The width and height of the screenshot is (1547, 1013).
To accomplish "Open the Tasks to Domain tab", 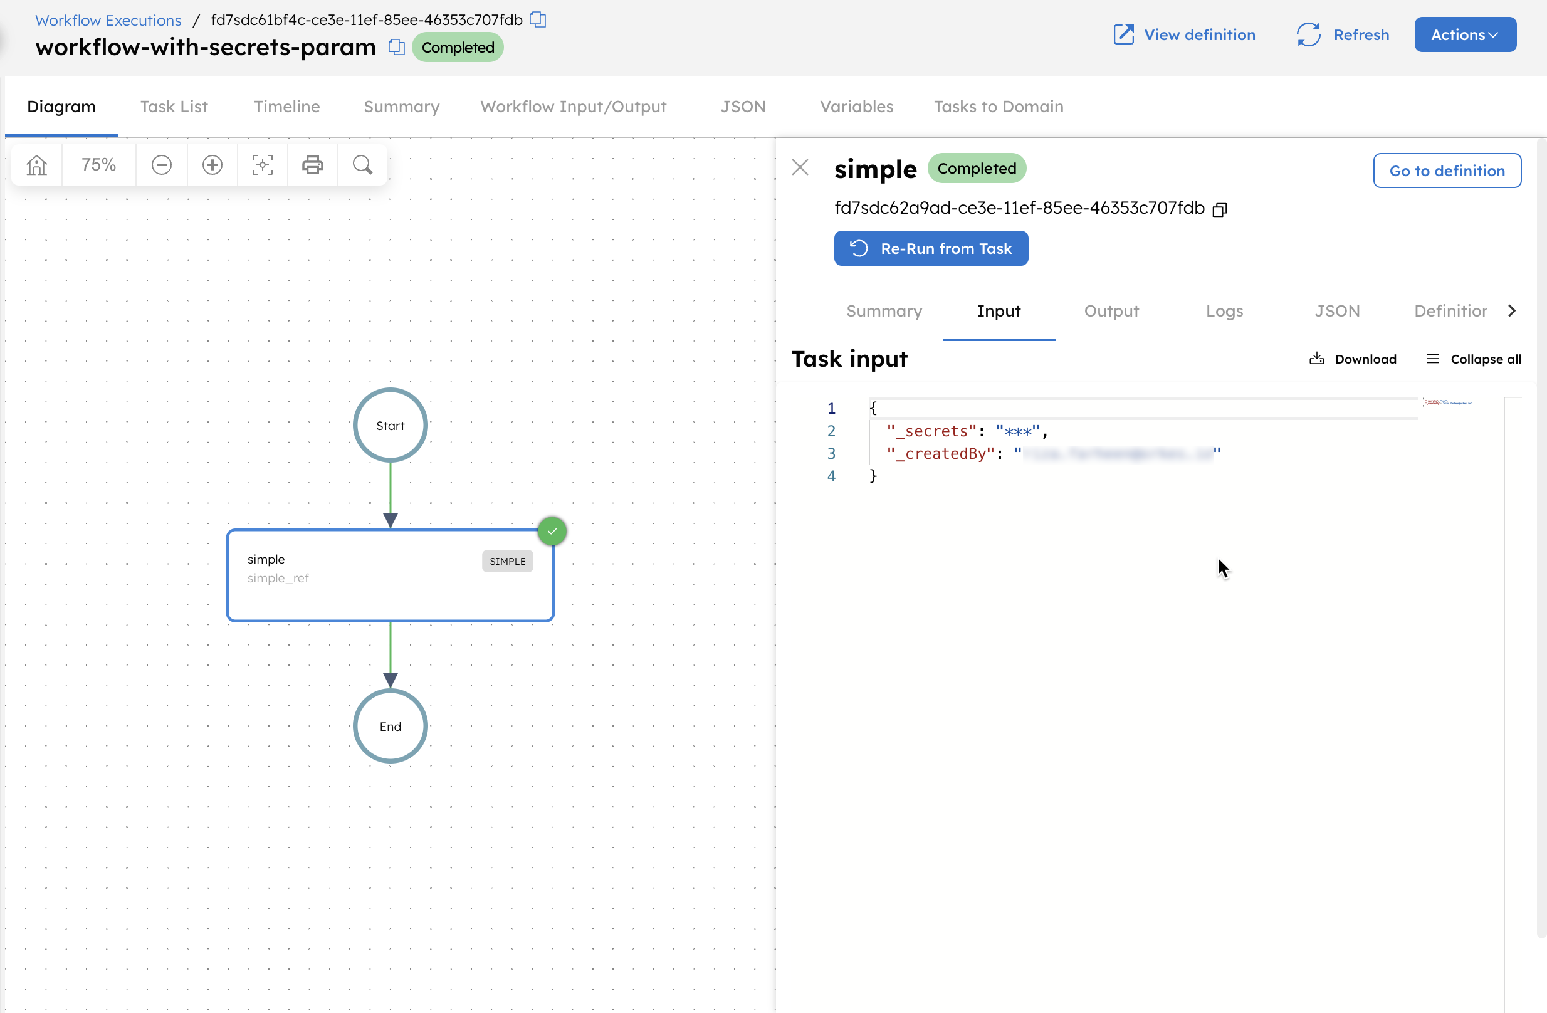I will click(999, 107).
